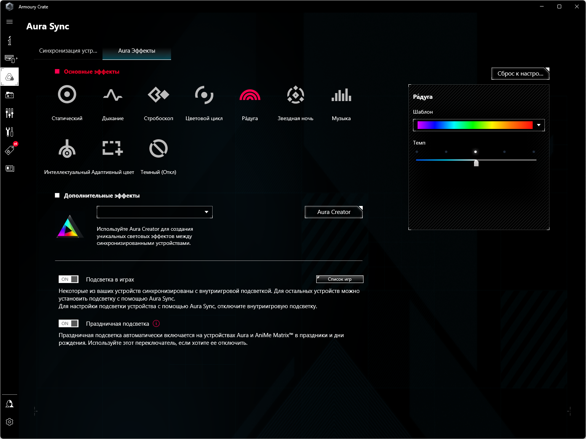Viewport: 586px width, 439px height.
Task: Click the Armoury Crate title bar logo
Action: point(10,6)
